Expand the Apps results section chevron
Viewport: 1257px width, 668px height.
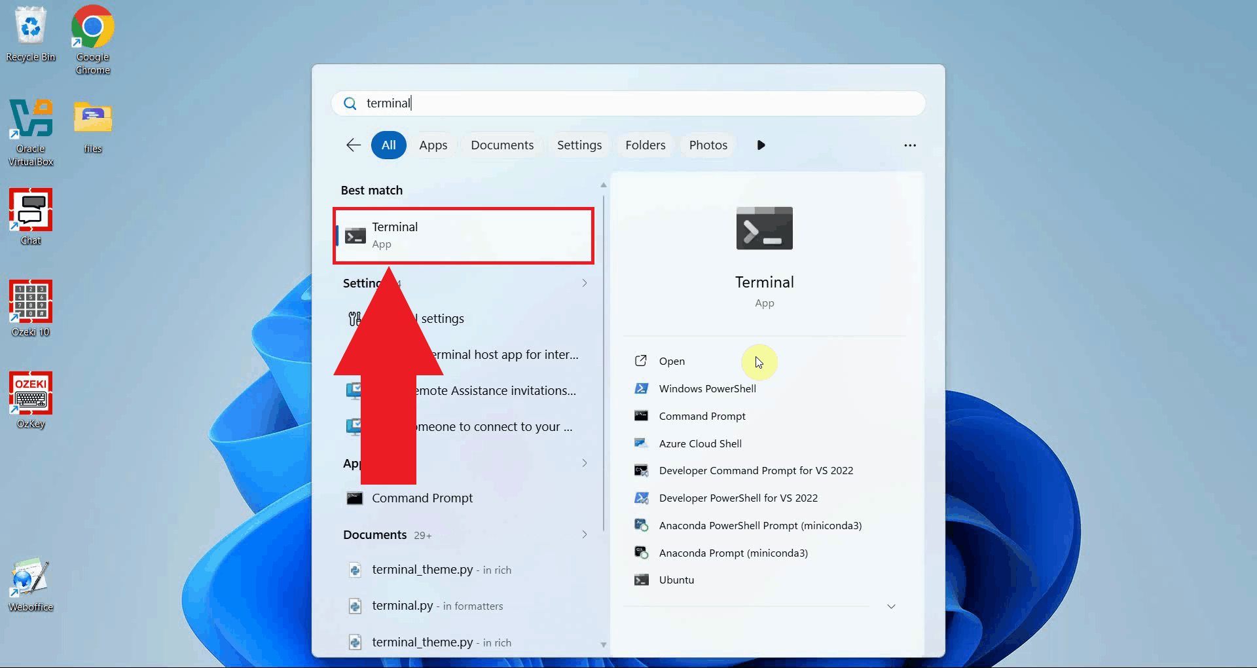pos(584,463)
